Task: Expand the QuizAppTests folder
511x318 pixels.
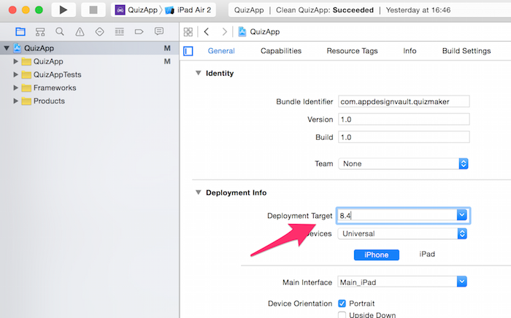Action: (x=15, y=74)
